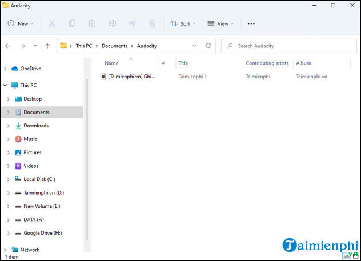Select Downloads in the navigation pane
Image resolution: width=361 pixels, height=261 pixels.
pyautogui.click(x=35, y=126)
